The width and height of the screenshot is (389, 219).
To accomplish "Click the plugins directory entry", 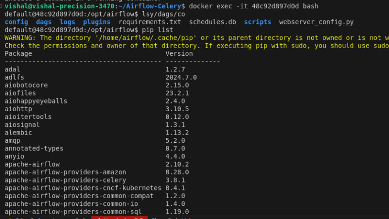I will click(x=96, y=22).
